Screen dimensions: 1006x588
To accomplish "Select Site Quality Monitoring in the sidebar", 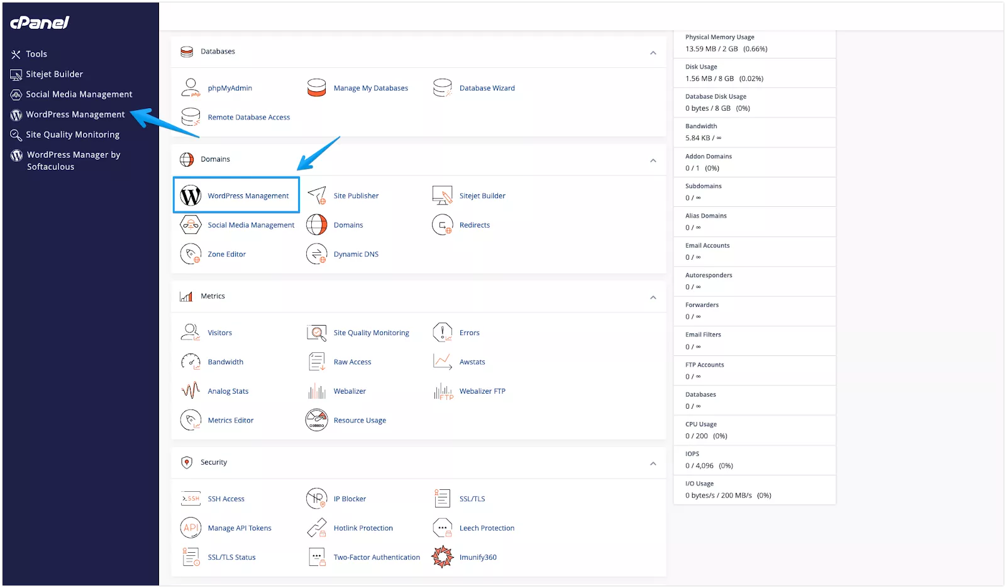I will pos(72,135).
